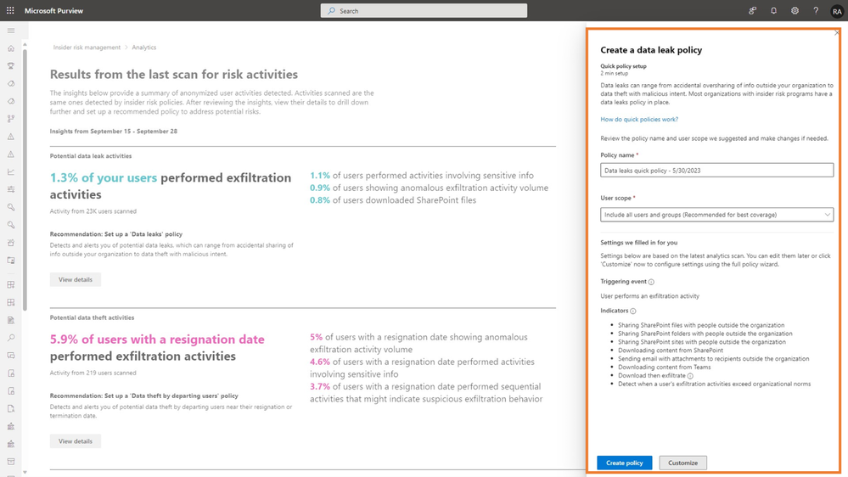
Task: Click the Create policy button
Action: (x=624, y=463)
